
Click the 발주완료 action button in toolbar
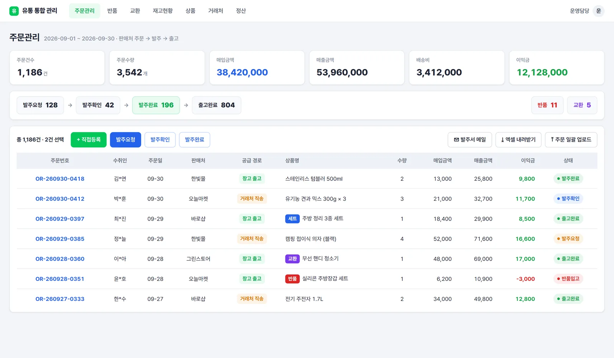(195, 140)
